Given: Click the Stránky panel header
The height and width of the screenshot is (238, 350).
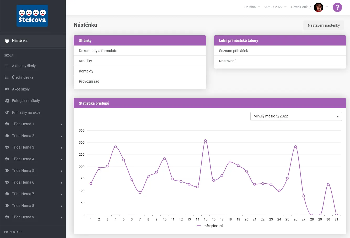Looking at the screenshot, I should tap(140, 41).
